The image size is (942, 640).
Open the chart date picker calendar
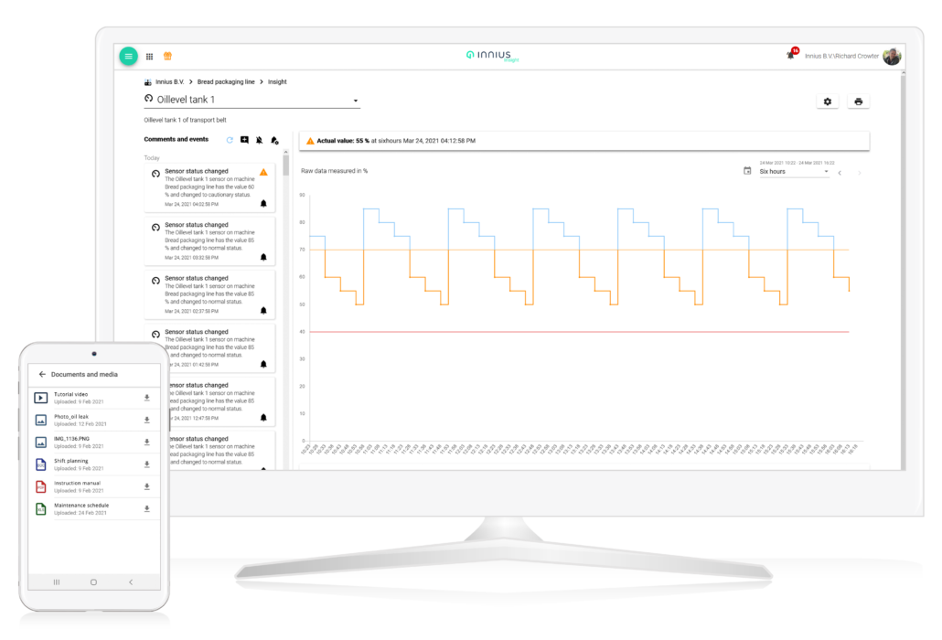[747, 171]
